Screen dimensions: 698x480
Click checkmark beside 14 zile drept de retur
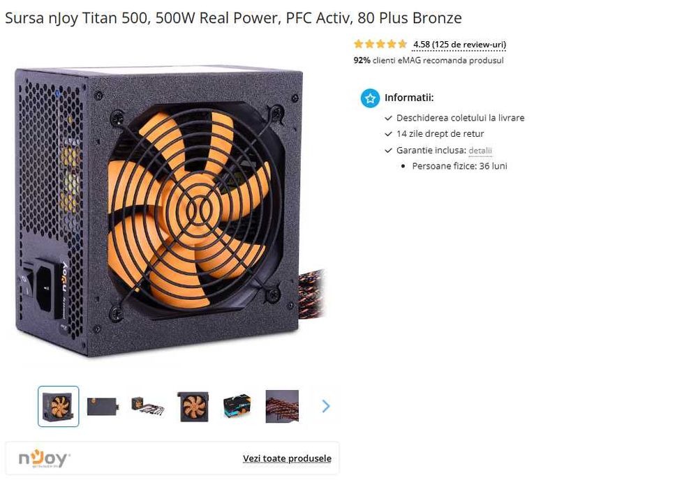(388, 134)
